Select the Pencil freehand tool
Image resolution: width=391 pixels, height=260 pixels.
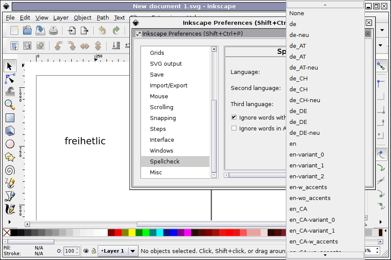pyautogui.click(x=10, y=183)
